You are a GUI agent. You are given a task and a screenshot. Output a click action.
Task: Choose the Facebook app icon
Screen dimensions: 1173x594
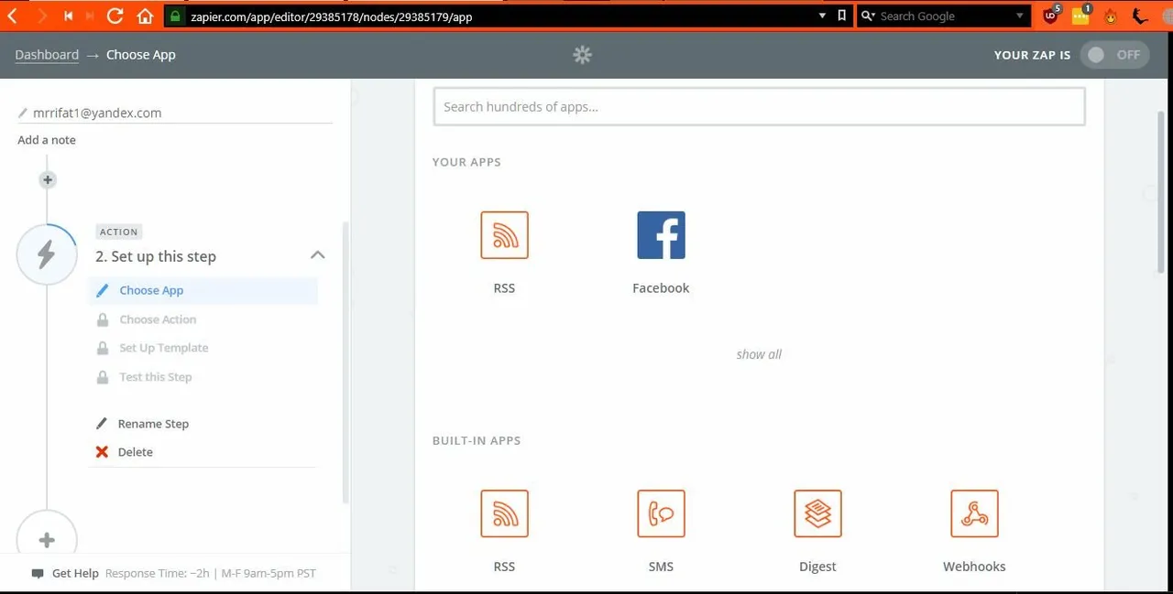(x=661, y=235)
